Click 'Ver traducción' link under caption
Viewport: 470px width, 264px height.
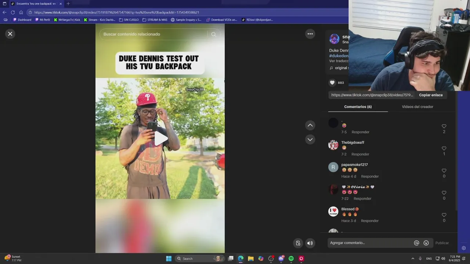(x=339, y=61)
